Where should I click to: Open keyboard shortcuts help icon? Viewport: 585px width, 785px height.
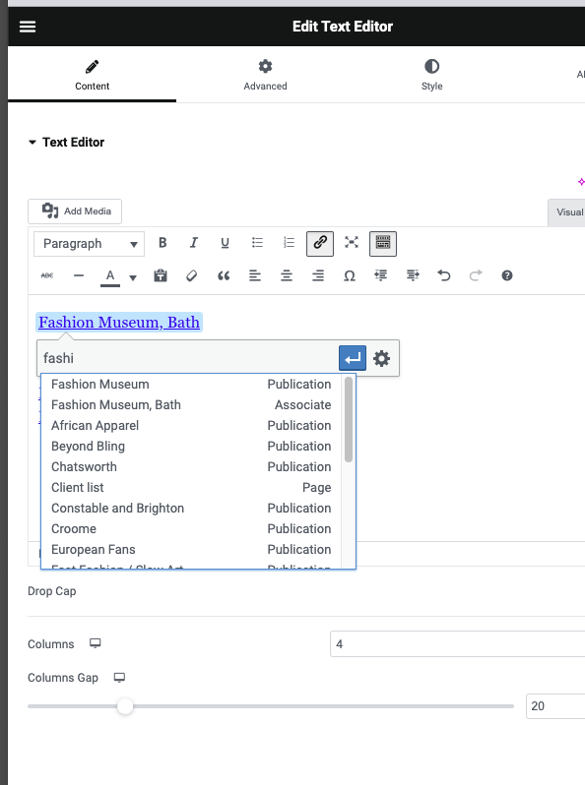pyautogui.click(x=507, y=275)
